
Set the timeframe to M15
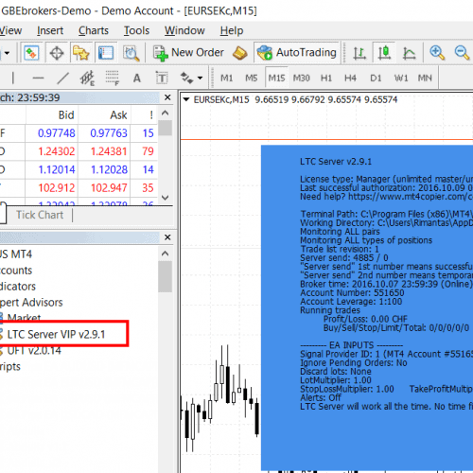point(276,78)
